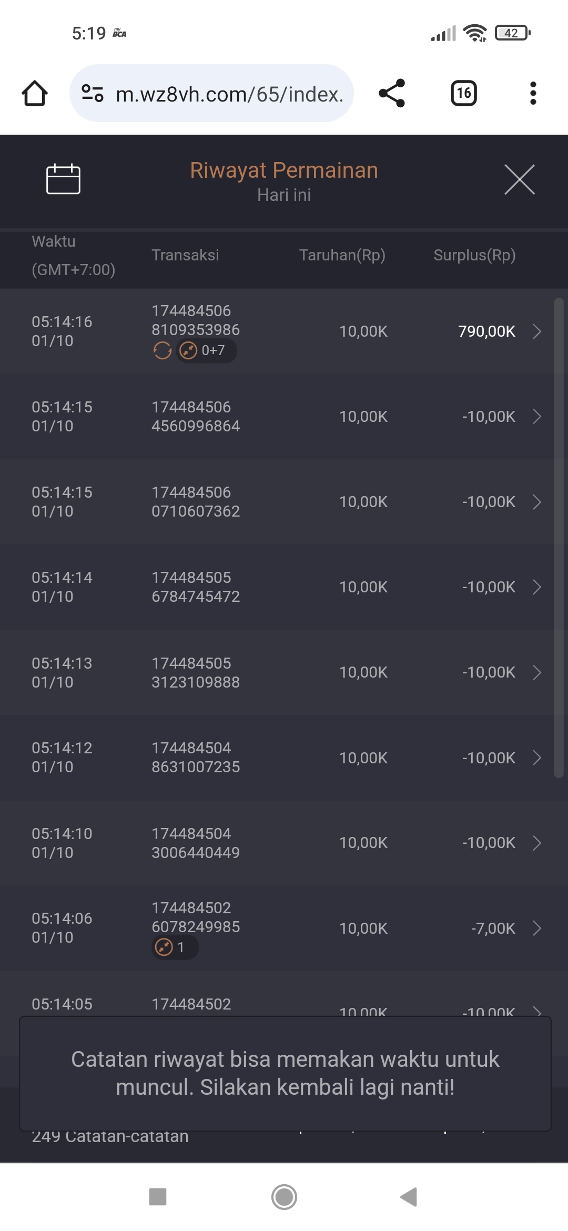The width and height of the screenshot is (568, 1231).
Task: Tap the browser share icon
Action: (x=392, y=94)
